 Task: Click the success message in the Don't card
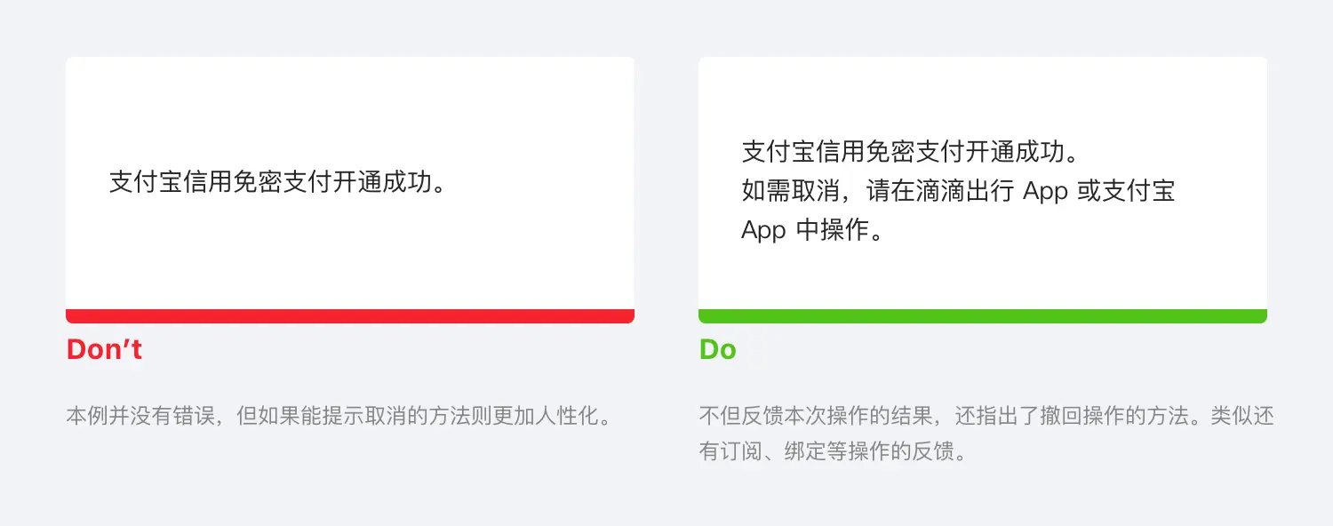pos(276,182)
